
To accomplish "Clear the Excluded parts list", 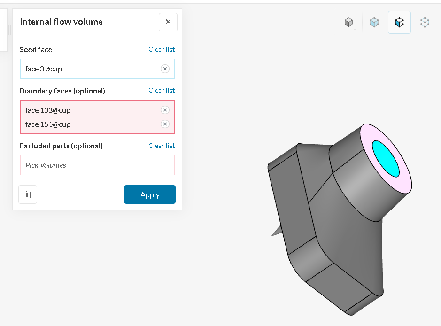I will (162, 146).
